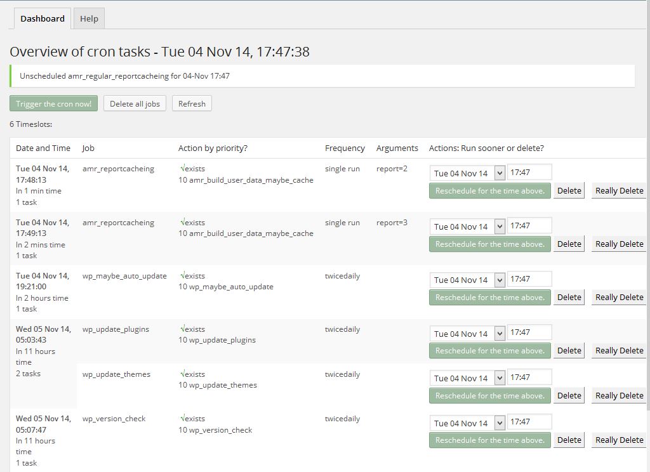Really Delete the wp_update_themes job
Screen dimensions: 650x472
click(619, 396)
